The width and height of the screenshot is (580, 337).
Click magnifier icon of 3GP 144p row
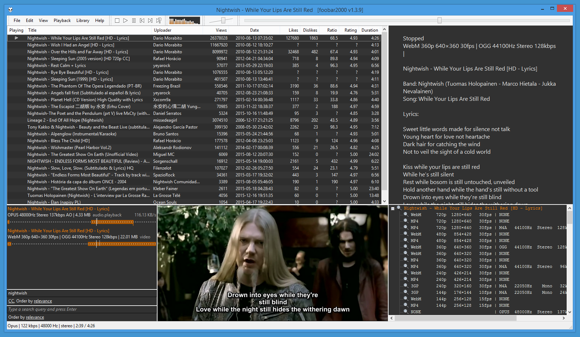406,292
